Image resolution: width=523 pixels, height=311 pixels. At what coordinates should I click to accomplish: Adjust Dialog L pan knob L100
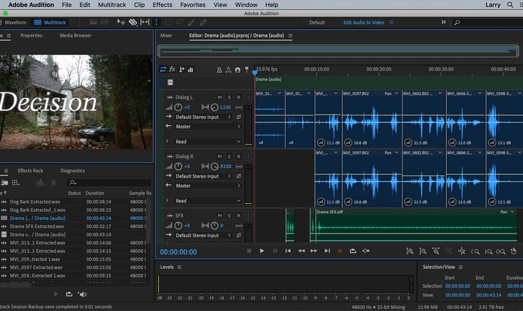click(215, 107)
